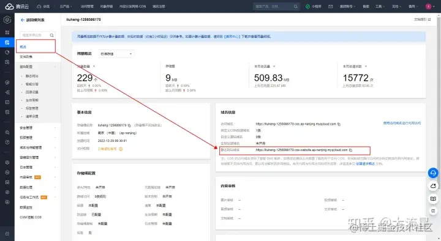Click the Tencent Cloud logo

17,7
